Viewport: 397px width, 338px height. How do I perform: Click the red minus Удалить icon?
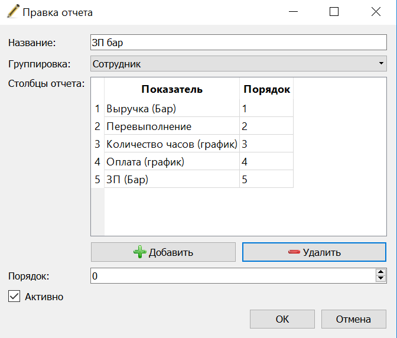(294, 252)
